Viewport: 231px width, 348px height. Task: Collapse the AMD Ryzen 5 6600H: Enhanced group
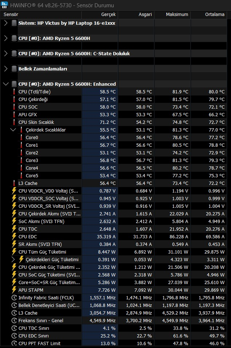point(6,84)
